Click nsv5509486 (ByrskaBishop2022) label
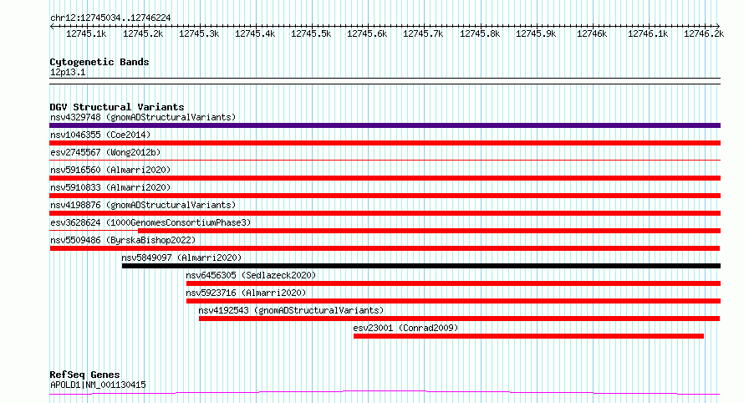The image size is (744, 403). tap(123, 240)
